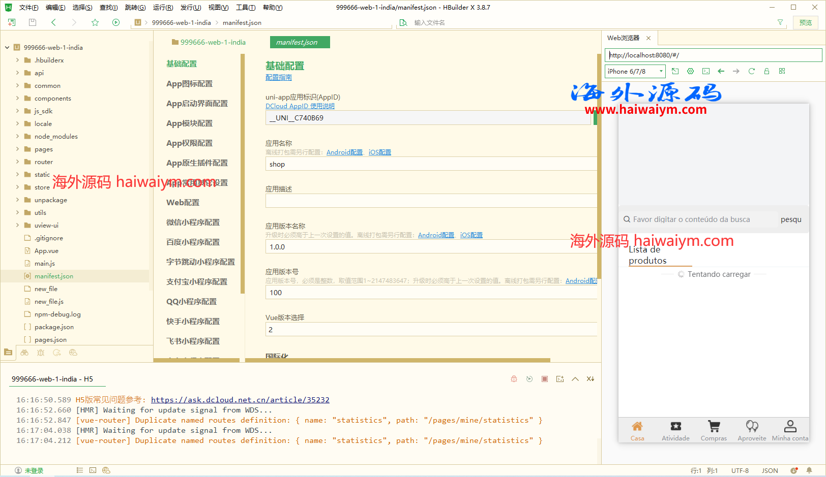
Task: Restart the run using the replay icon
Action: click(529, 378)
